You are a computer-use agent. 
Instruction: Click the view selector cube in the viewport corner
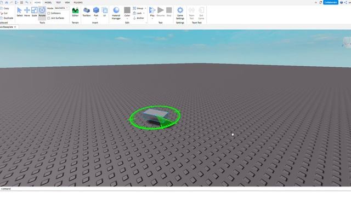tap(347, 43)
